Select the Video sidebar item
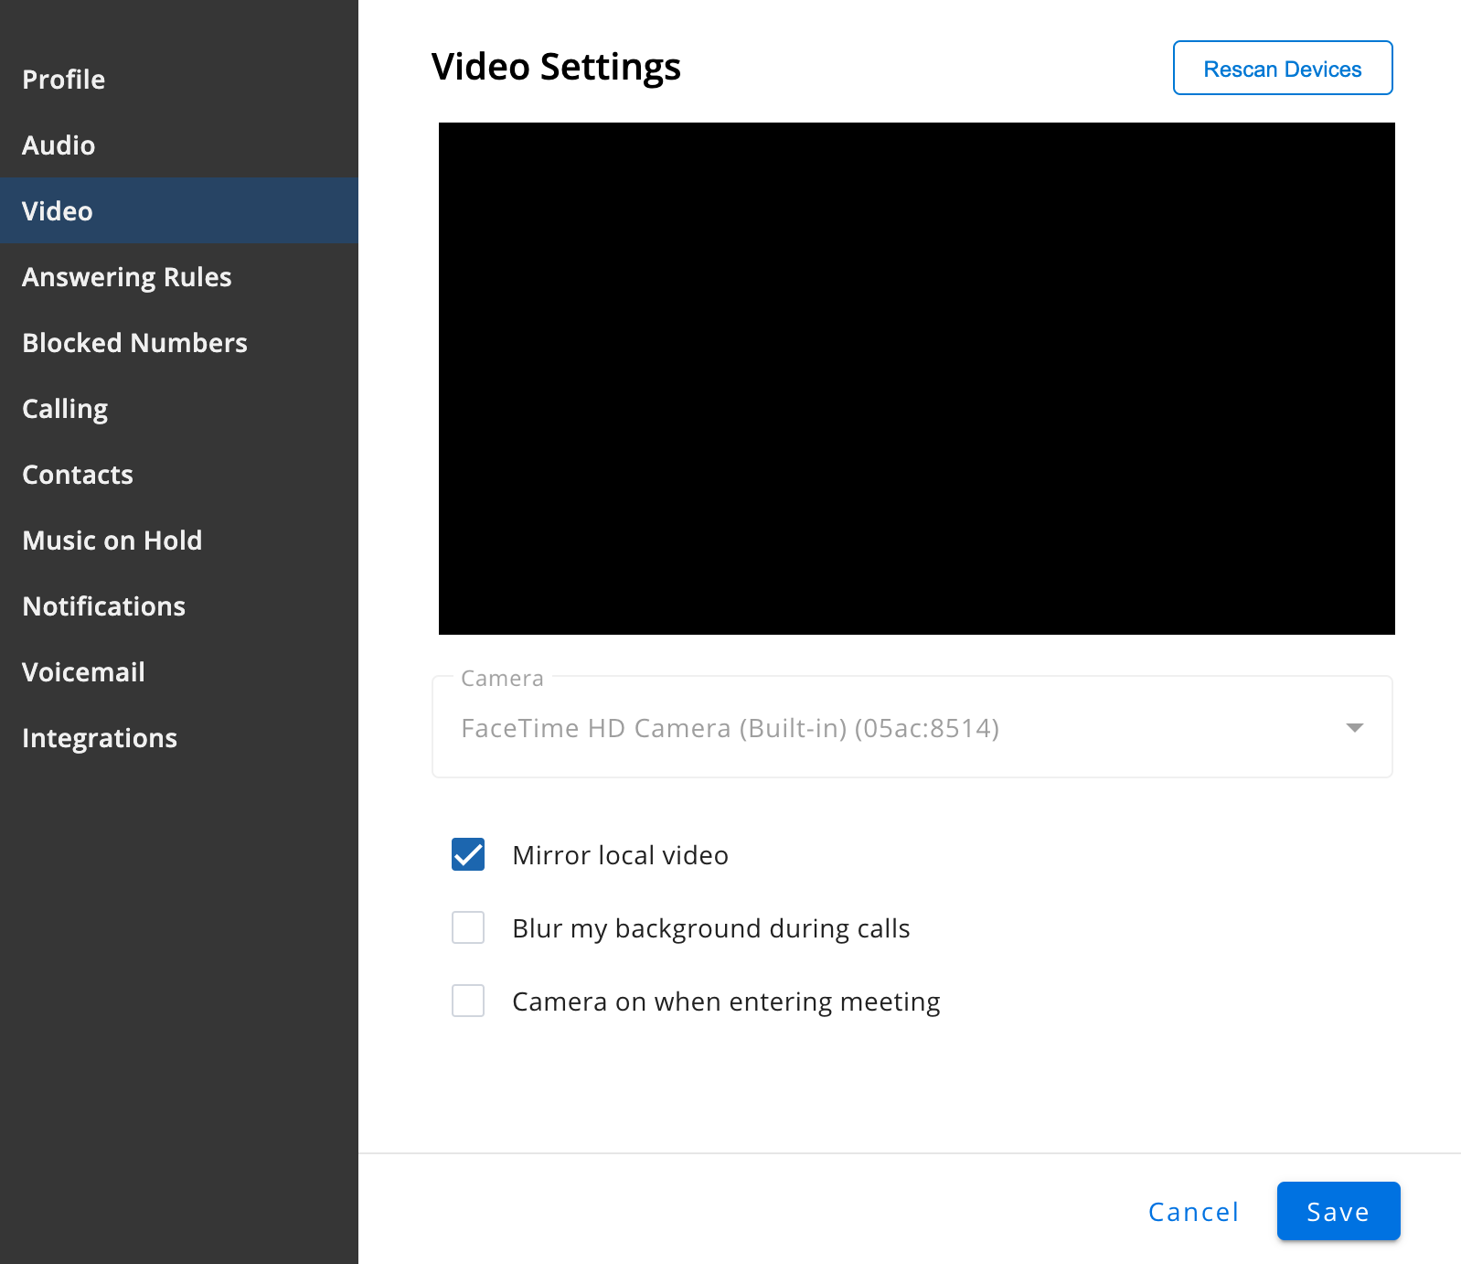The height and width of the screenshot is (1264, 1461). pyautogui.click(x=179, y=211)
